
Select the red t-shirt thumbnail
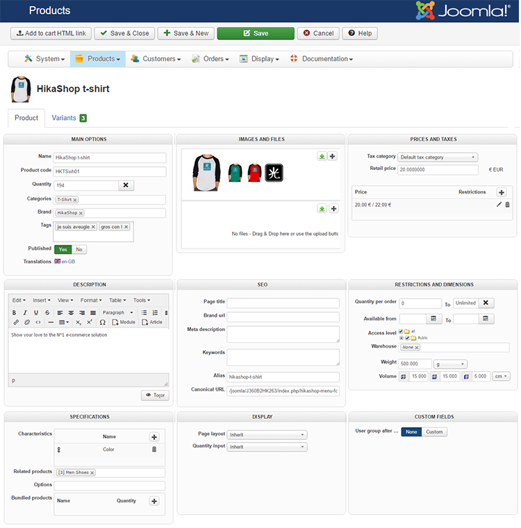tap(255, 173)
